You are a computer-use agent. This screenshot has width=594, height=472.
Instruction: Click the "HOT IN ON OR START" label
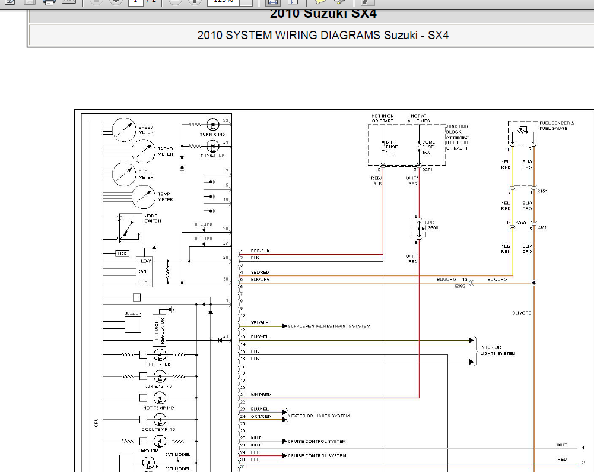pyautogui.click(x=383, y=118)
